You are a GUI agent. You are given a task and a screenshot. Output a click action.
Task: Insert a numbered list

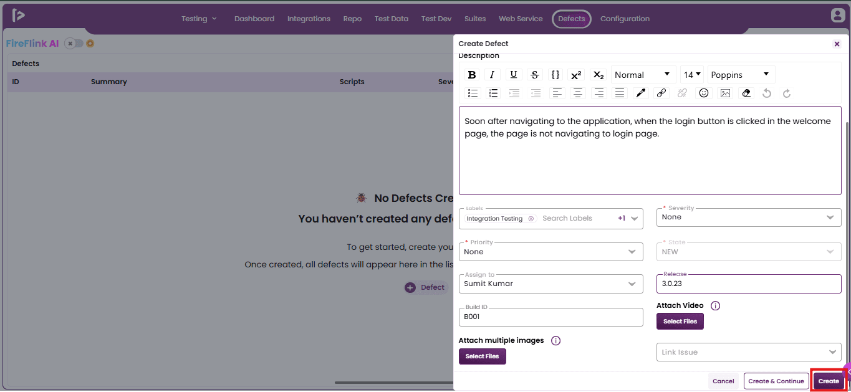click(494, 93)
